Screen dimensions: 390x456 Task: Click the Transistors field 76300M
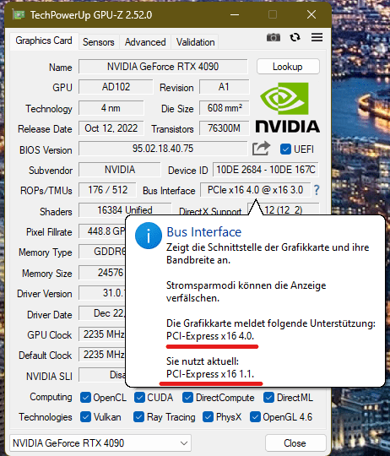[224, 128]
